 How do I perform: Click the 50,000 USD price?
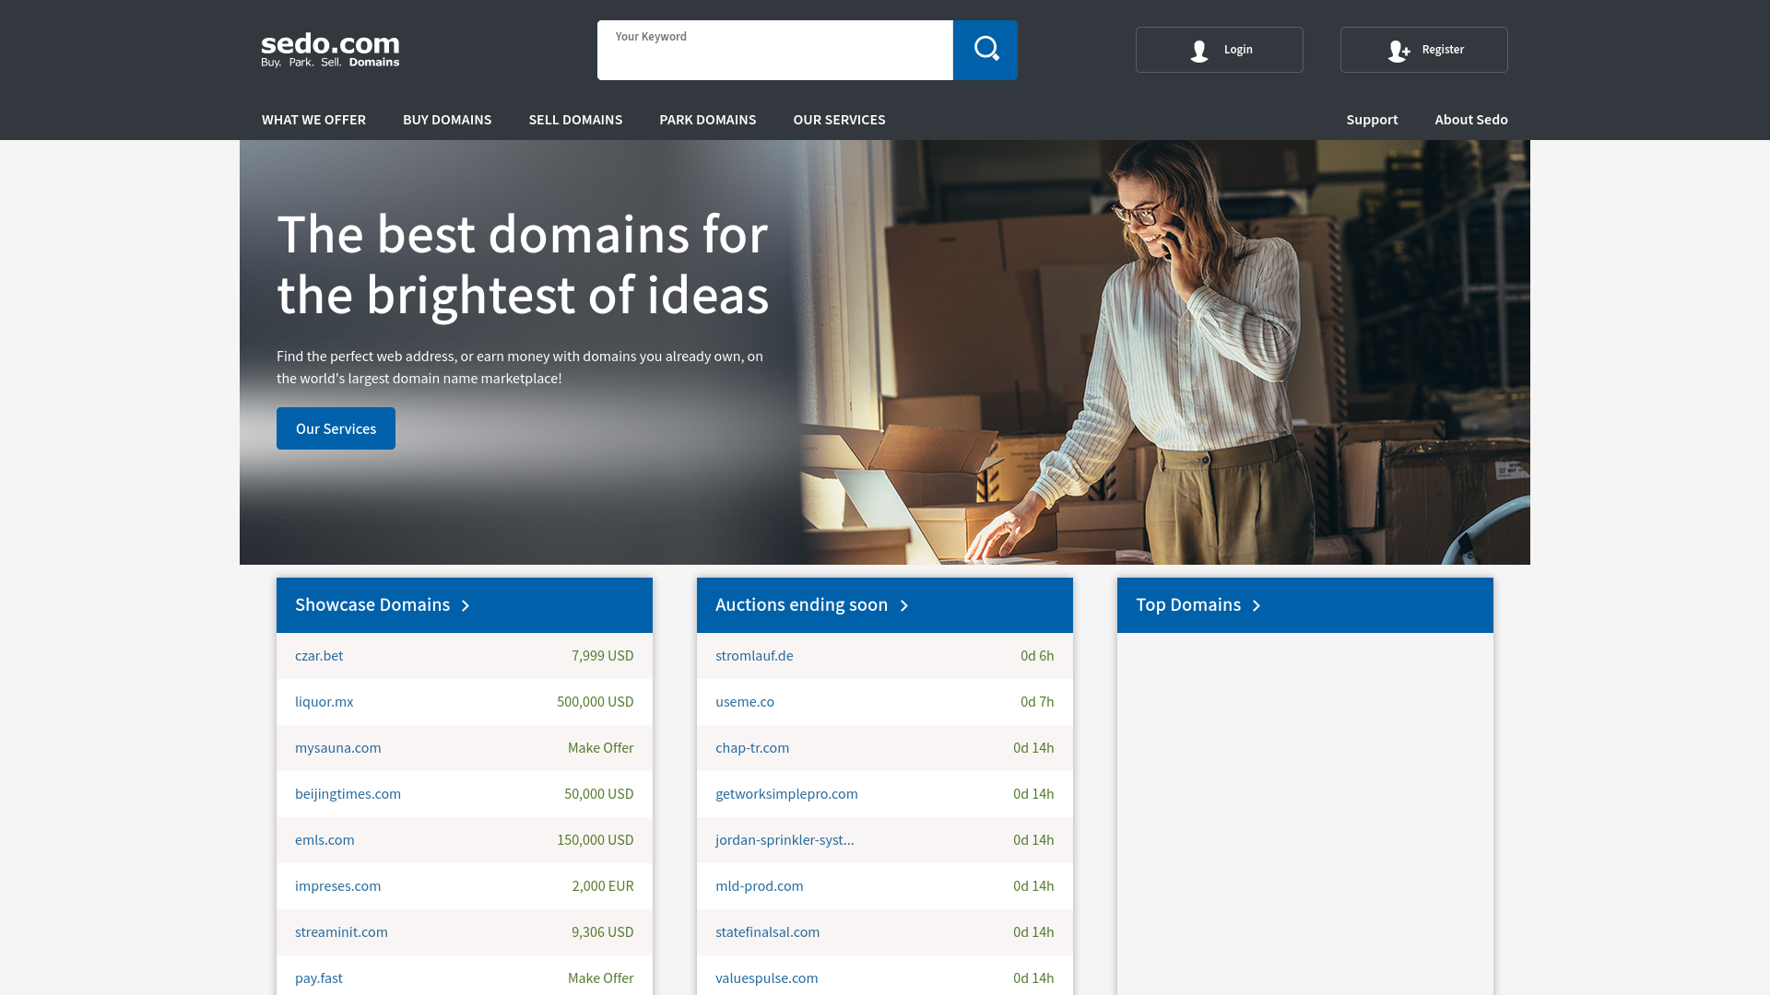[599, 794]
